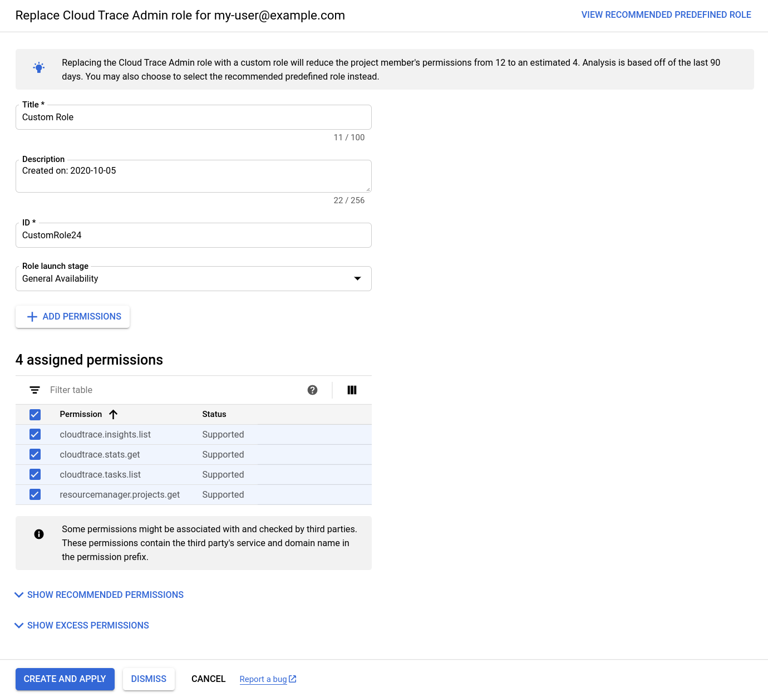Deselect the resourcemanager.projects.get permission
Viewport: 768px width, 697px height.
pyautogui.click(x=35, y=495)
